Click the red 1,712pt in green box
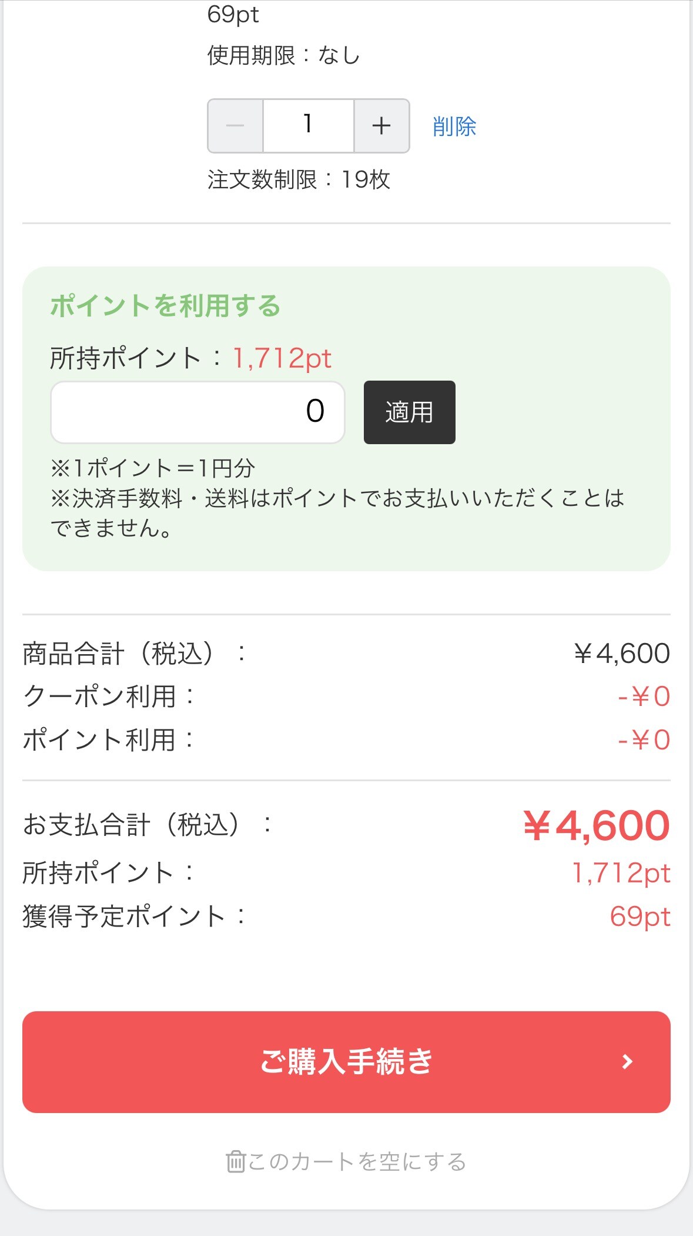This screenshot has height=1236, width=693. (x=282, y=358)
